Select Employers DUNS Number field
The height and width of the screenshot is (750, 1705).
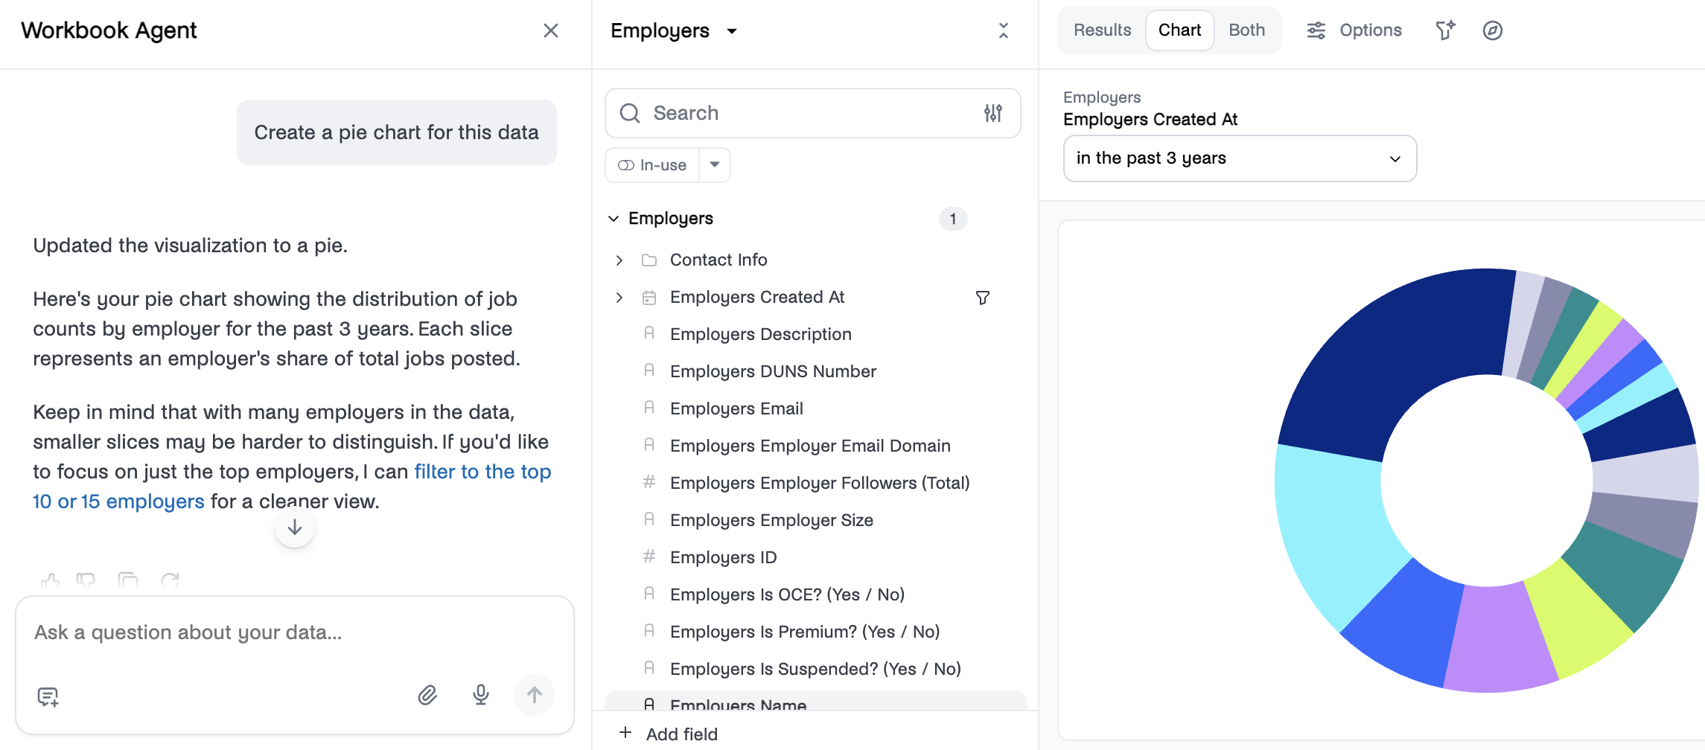773,372
